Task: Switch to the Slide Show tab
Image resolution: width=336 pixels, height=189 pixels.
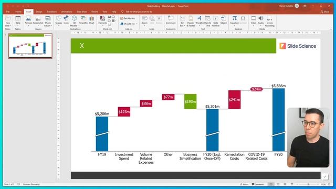Action: [x=82, y=12]
